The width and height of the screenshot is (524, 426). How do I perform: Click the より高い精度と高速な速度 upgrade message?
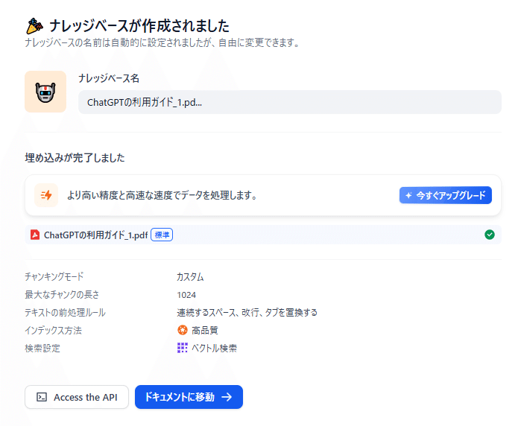pos(162,195)
